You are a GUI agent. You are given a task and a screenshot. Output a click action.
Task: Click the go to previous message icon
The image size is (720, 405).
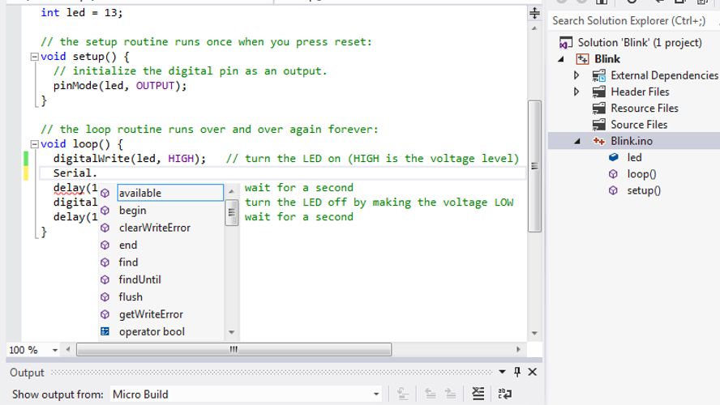(x=430, y=394)
